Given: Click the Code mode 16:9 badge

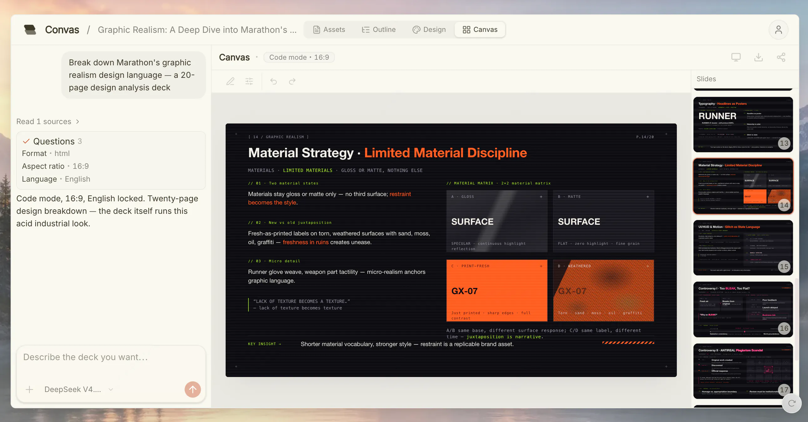Looking at the screenshot, I should [x=299, y=57].
